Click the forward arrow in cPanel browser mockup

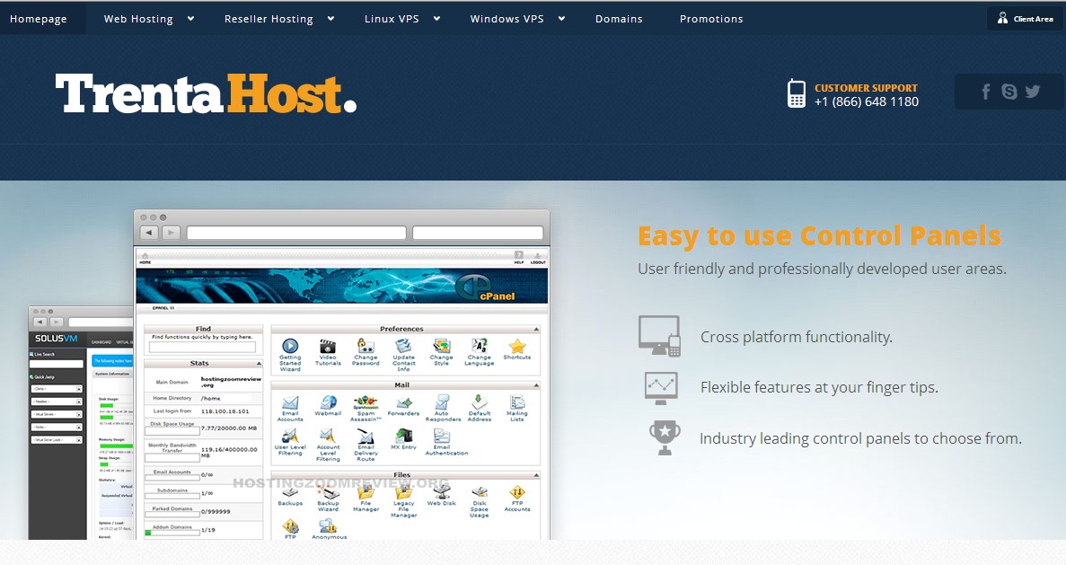coord(171,233)
